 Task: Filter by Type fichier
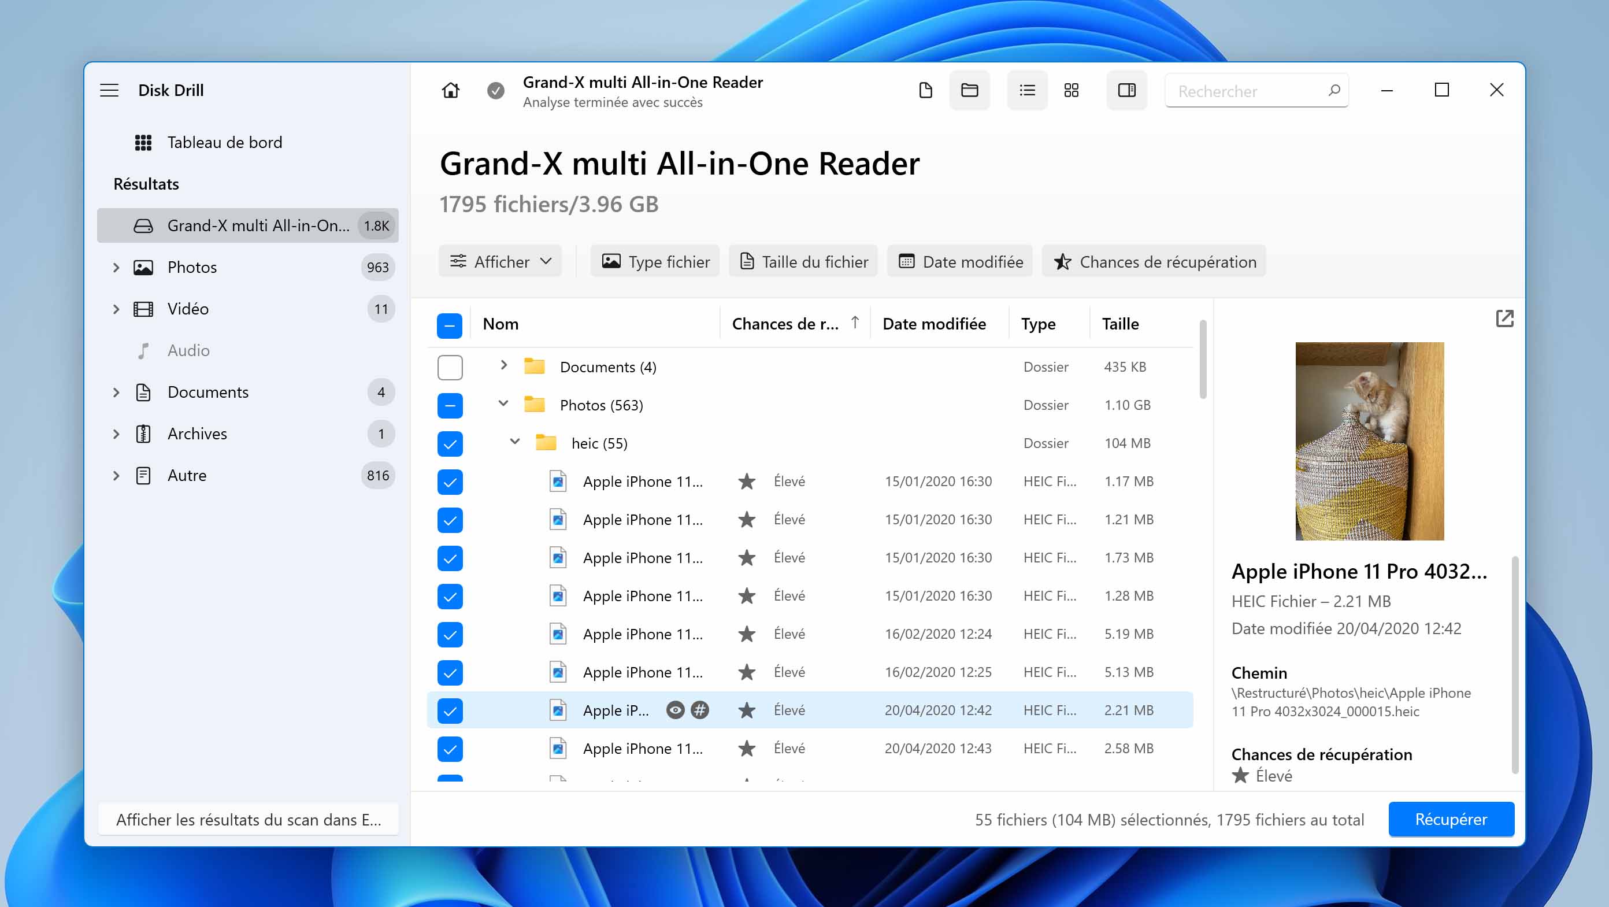coord(655,261)
